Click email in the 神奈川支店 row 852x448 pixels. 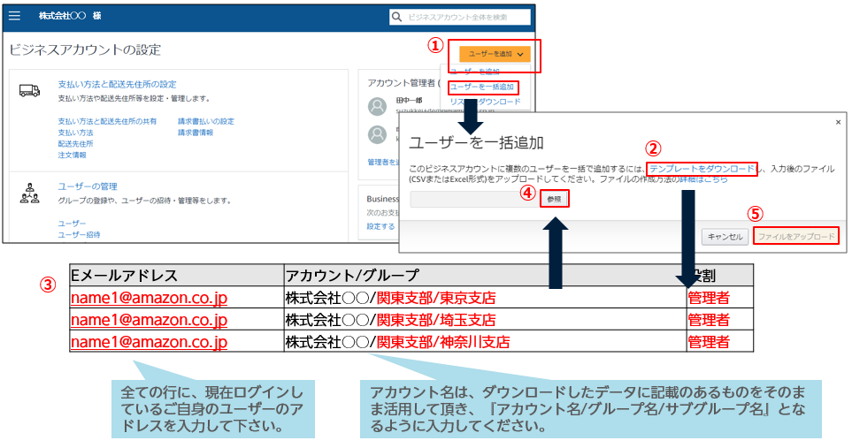click(x=149, y=342)
